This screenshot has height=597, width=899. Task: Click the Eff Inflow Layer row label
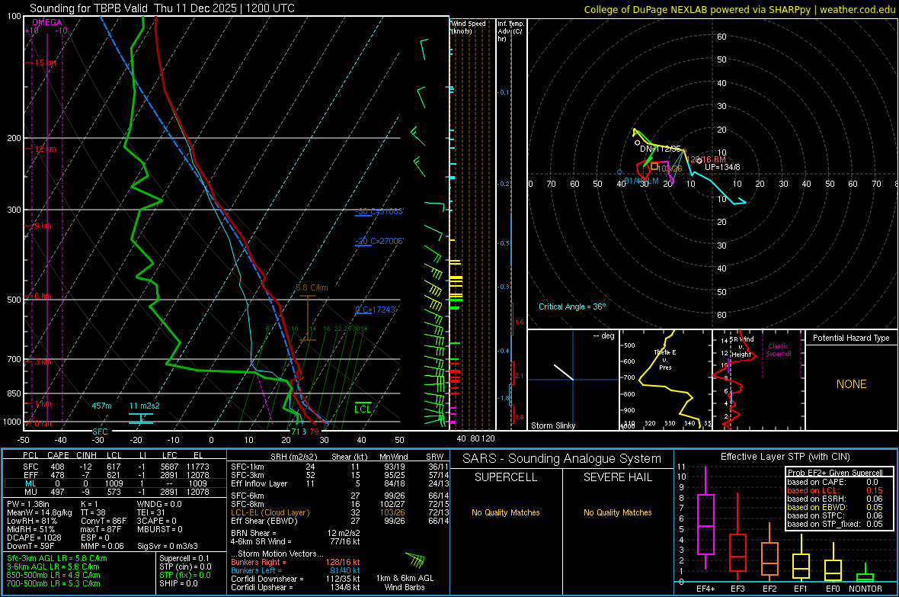click(x=259, y=483)
